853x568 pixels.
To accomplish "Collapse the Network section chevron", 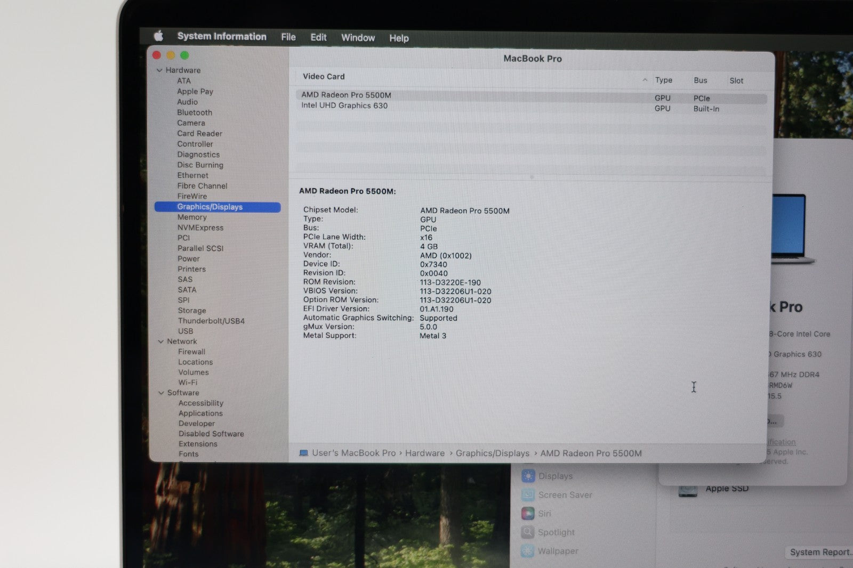I will tap(160, 342).
